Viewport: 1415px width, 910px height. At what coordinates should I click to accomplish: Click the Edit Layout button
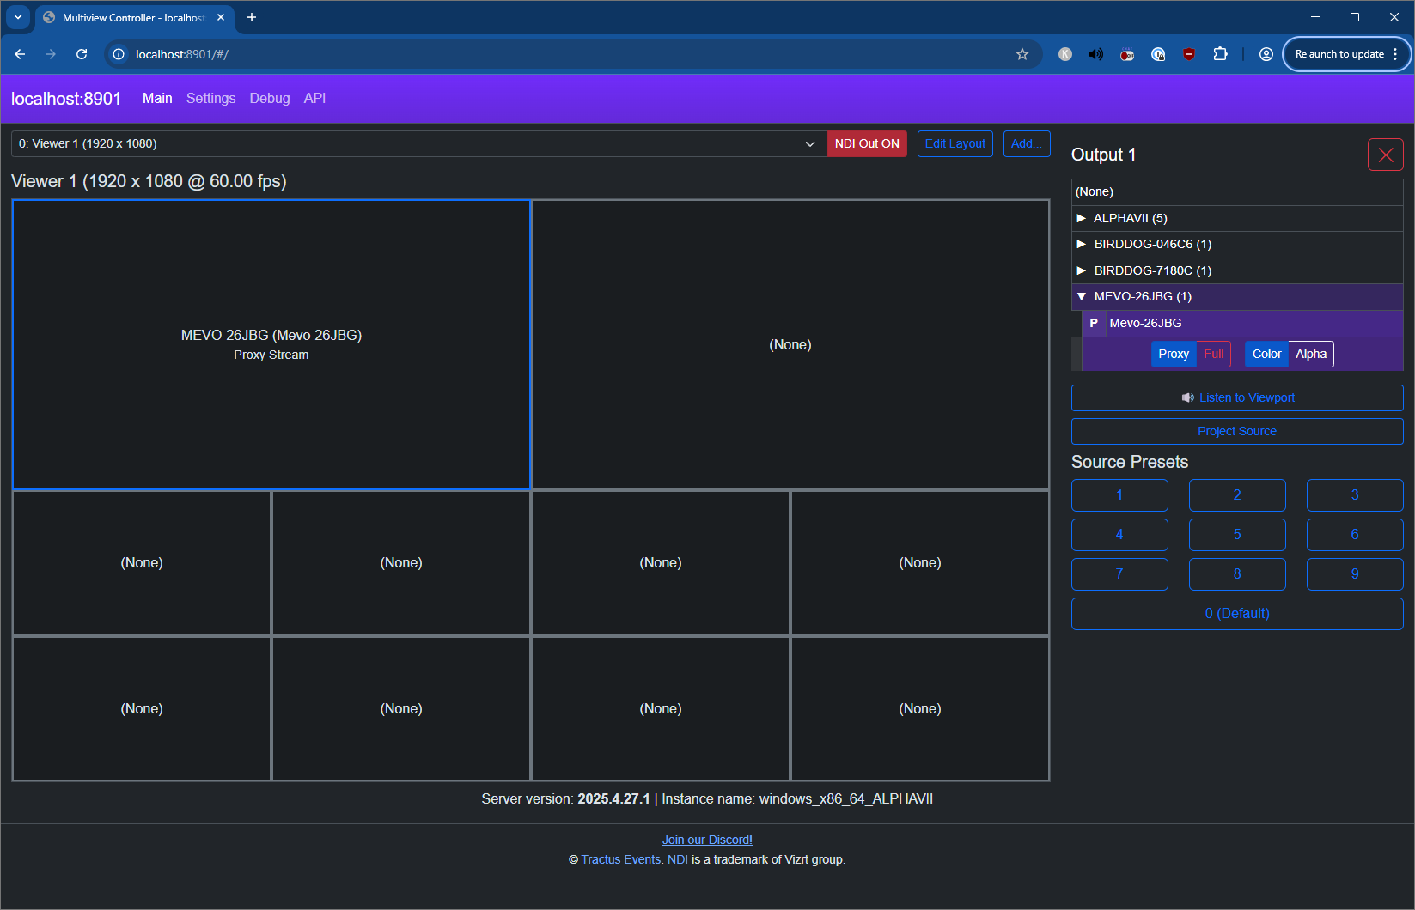(x=955, y=143)
